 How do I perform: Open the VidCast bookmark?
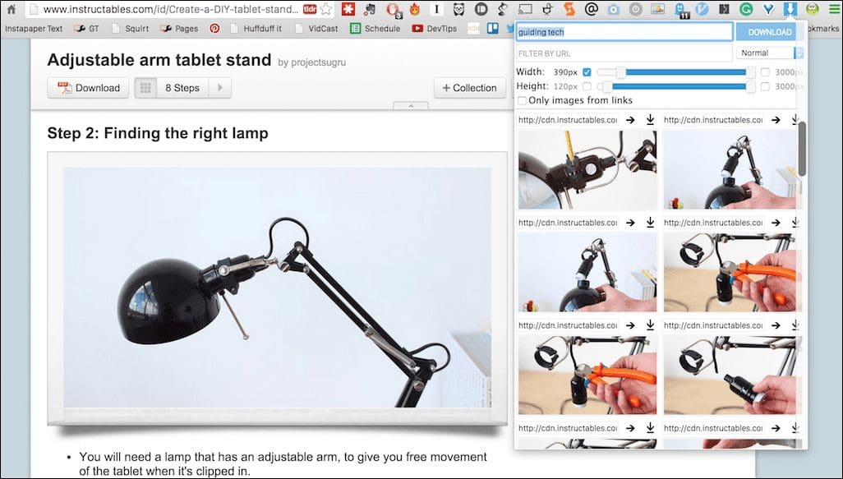(316, 29)
